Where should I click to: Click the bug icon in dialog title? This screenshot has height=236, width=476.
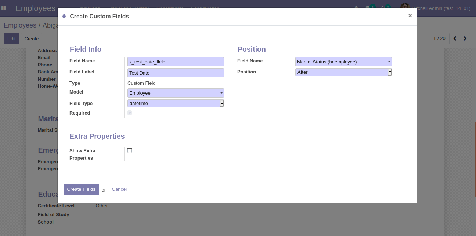(x=64, y=16)
